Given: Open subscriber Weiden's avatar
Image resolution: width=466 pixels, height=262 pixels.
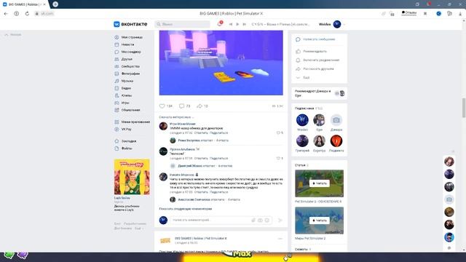Looking at the screenshot, I should 302,120.
